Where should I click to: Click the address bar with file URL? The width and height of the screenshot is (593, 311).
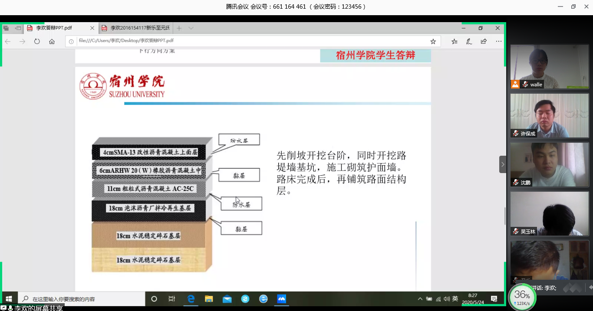click(x=247, y=41)
